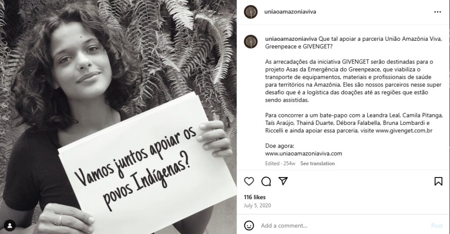View the 116 likes list
The height and width of the screenshot is (234, 450).
255,197
